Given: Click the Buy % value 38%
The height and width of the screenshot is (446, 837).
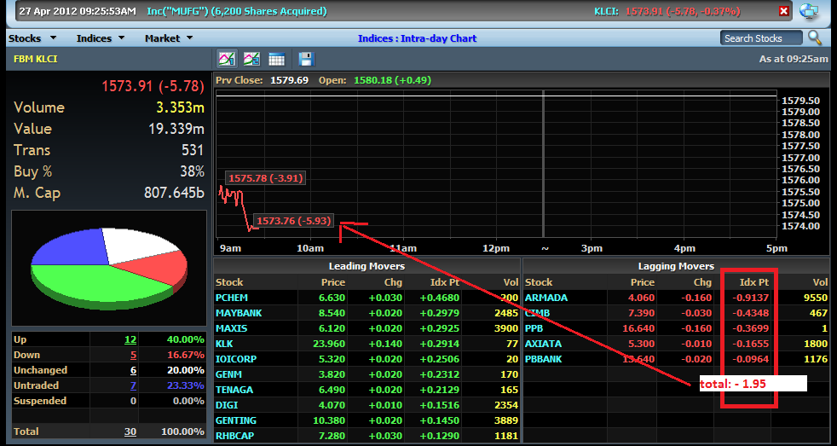Looking at the screenshot, I should 192,171.
